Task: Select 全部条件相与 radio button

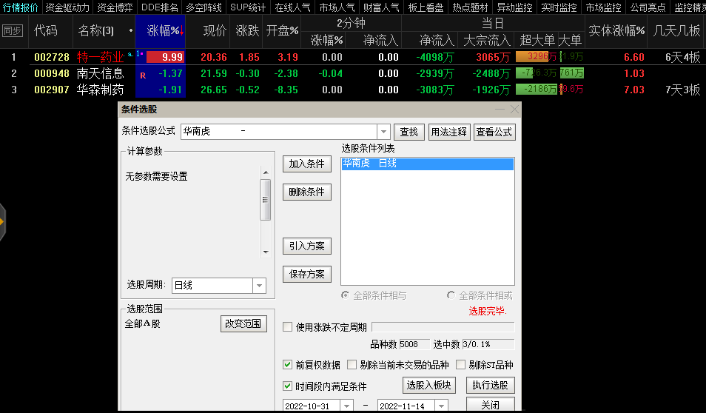Action: point(346,295)
